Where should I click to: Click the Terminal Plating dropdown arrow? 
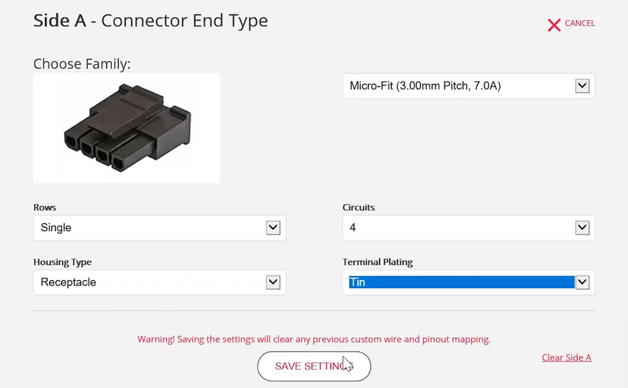(x=582, y=282)
